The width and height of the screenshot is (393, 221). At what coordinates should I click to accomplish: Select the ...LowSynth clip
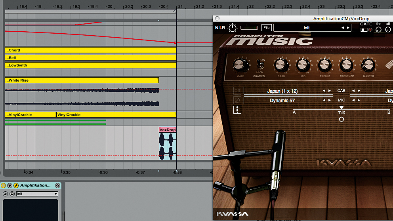pos(90,65)
